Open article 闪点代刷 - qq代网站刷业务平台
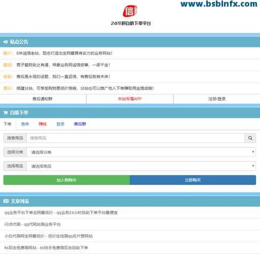 [33, 224]
